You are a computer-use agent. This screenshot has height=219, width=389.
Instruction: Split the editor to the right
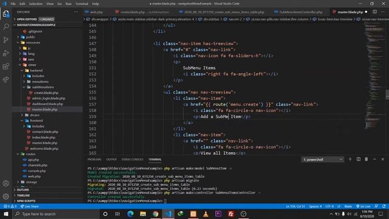pyautogui.click(x=374, y=12)
